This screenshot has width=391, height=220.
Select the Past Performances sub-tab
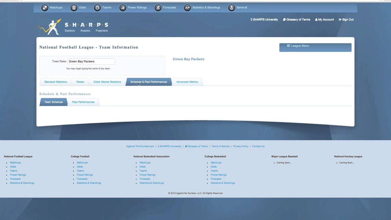83,102
